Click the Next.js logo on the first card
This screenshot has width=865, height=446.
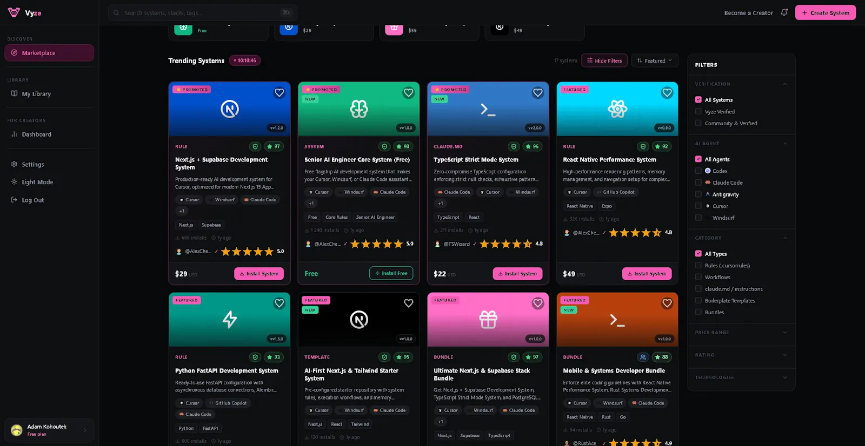(230, 109)
